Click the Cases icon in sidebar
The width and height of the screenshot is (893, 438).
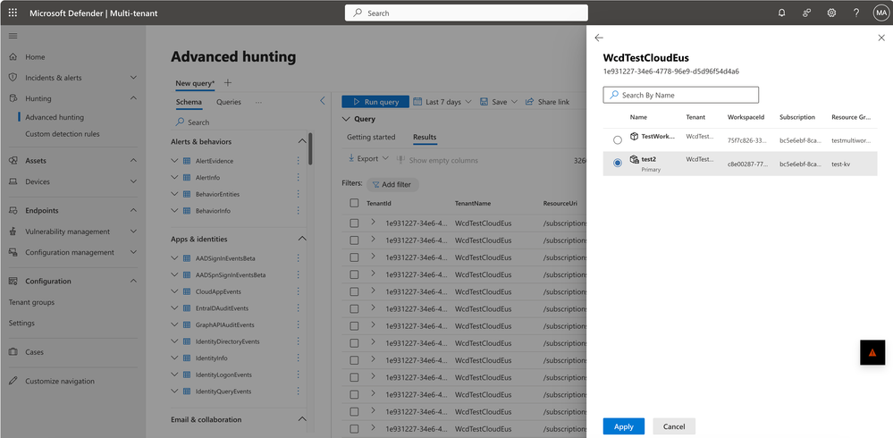[x=13, y=352]
